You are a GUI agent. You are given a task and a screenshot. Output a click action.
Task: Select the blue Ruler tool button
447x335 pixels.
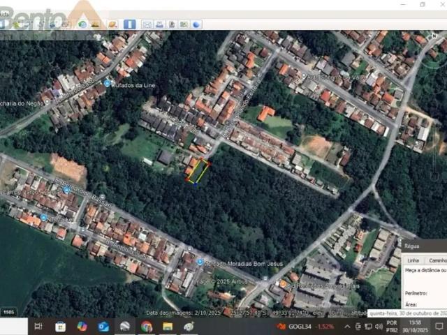point(129,24)
